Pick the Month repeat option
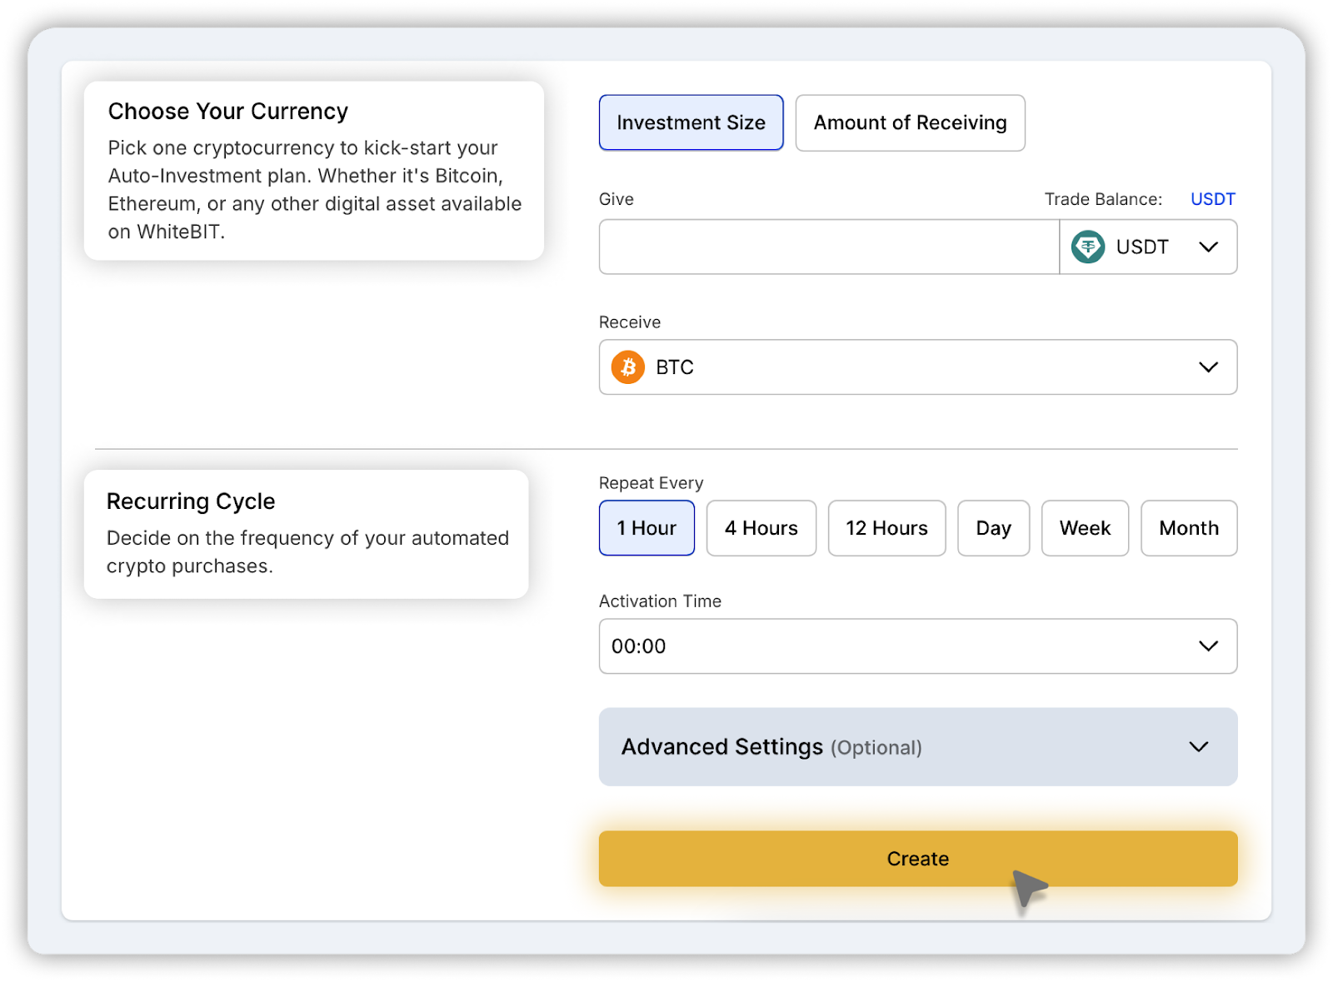Screen dimensions: 1333x982 (1188, 528)
